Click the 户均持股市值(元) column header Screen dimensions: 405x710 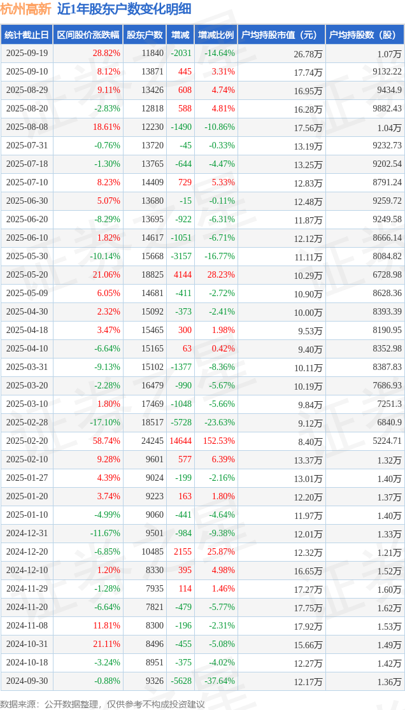281,35
